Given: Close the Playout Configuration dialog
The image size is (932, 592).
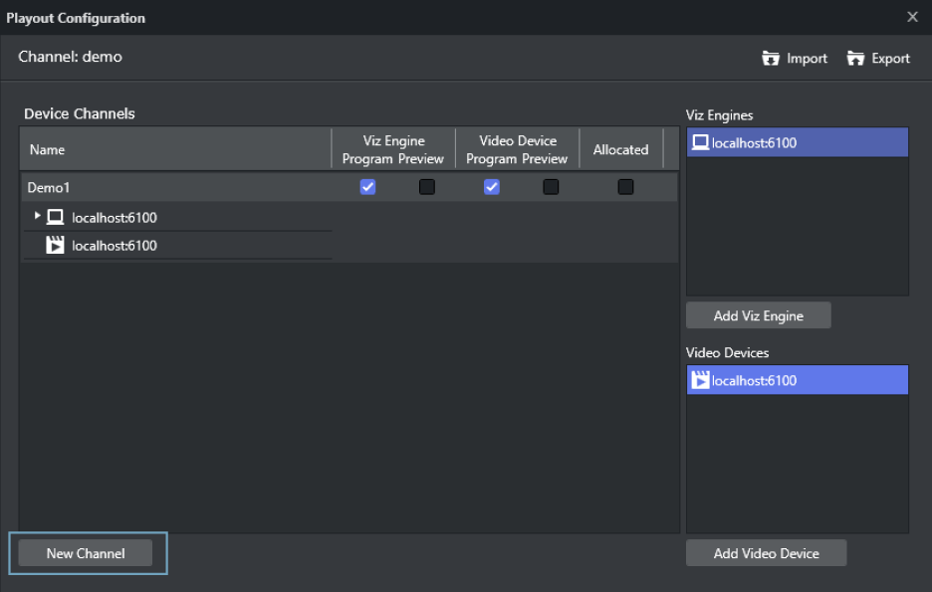Looking at the screenshot, I should click(x=912, y=17).
